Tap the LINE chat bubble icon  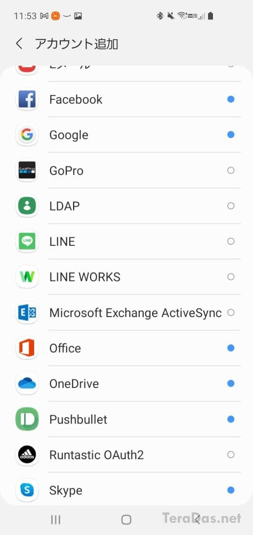pos(27,241)
